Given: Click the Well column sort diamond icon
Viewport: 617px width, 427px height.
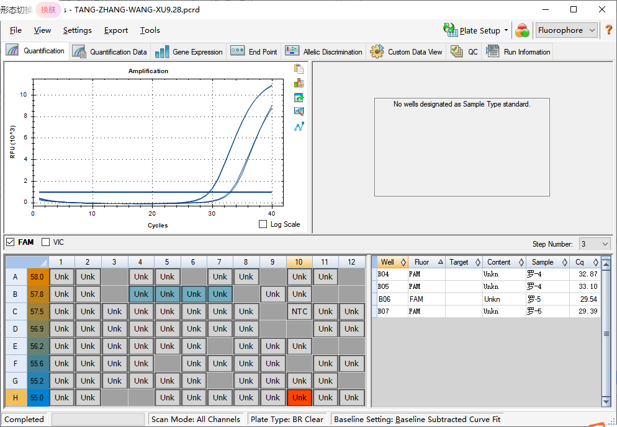Looking at the screenshot, I should (x=403, y=262).
